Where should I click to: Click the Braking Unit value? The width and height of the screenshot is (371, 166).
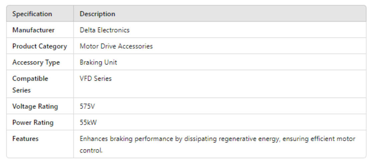98,62
